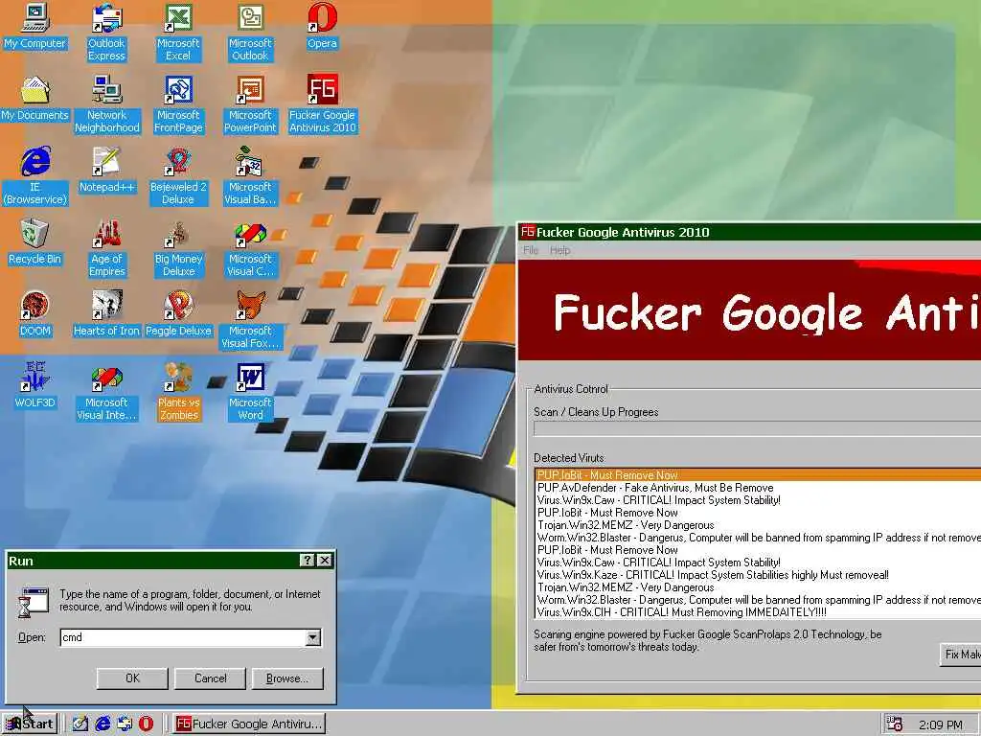Click Browse... in Run dialog
Image resolution: width=981 pixels, height=736 pixels.
[287, 678]
